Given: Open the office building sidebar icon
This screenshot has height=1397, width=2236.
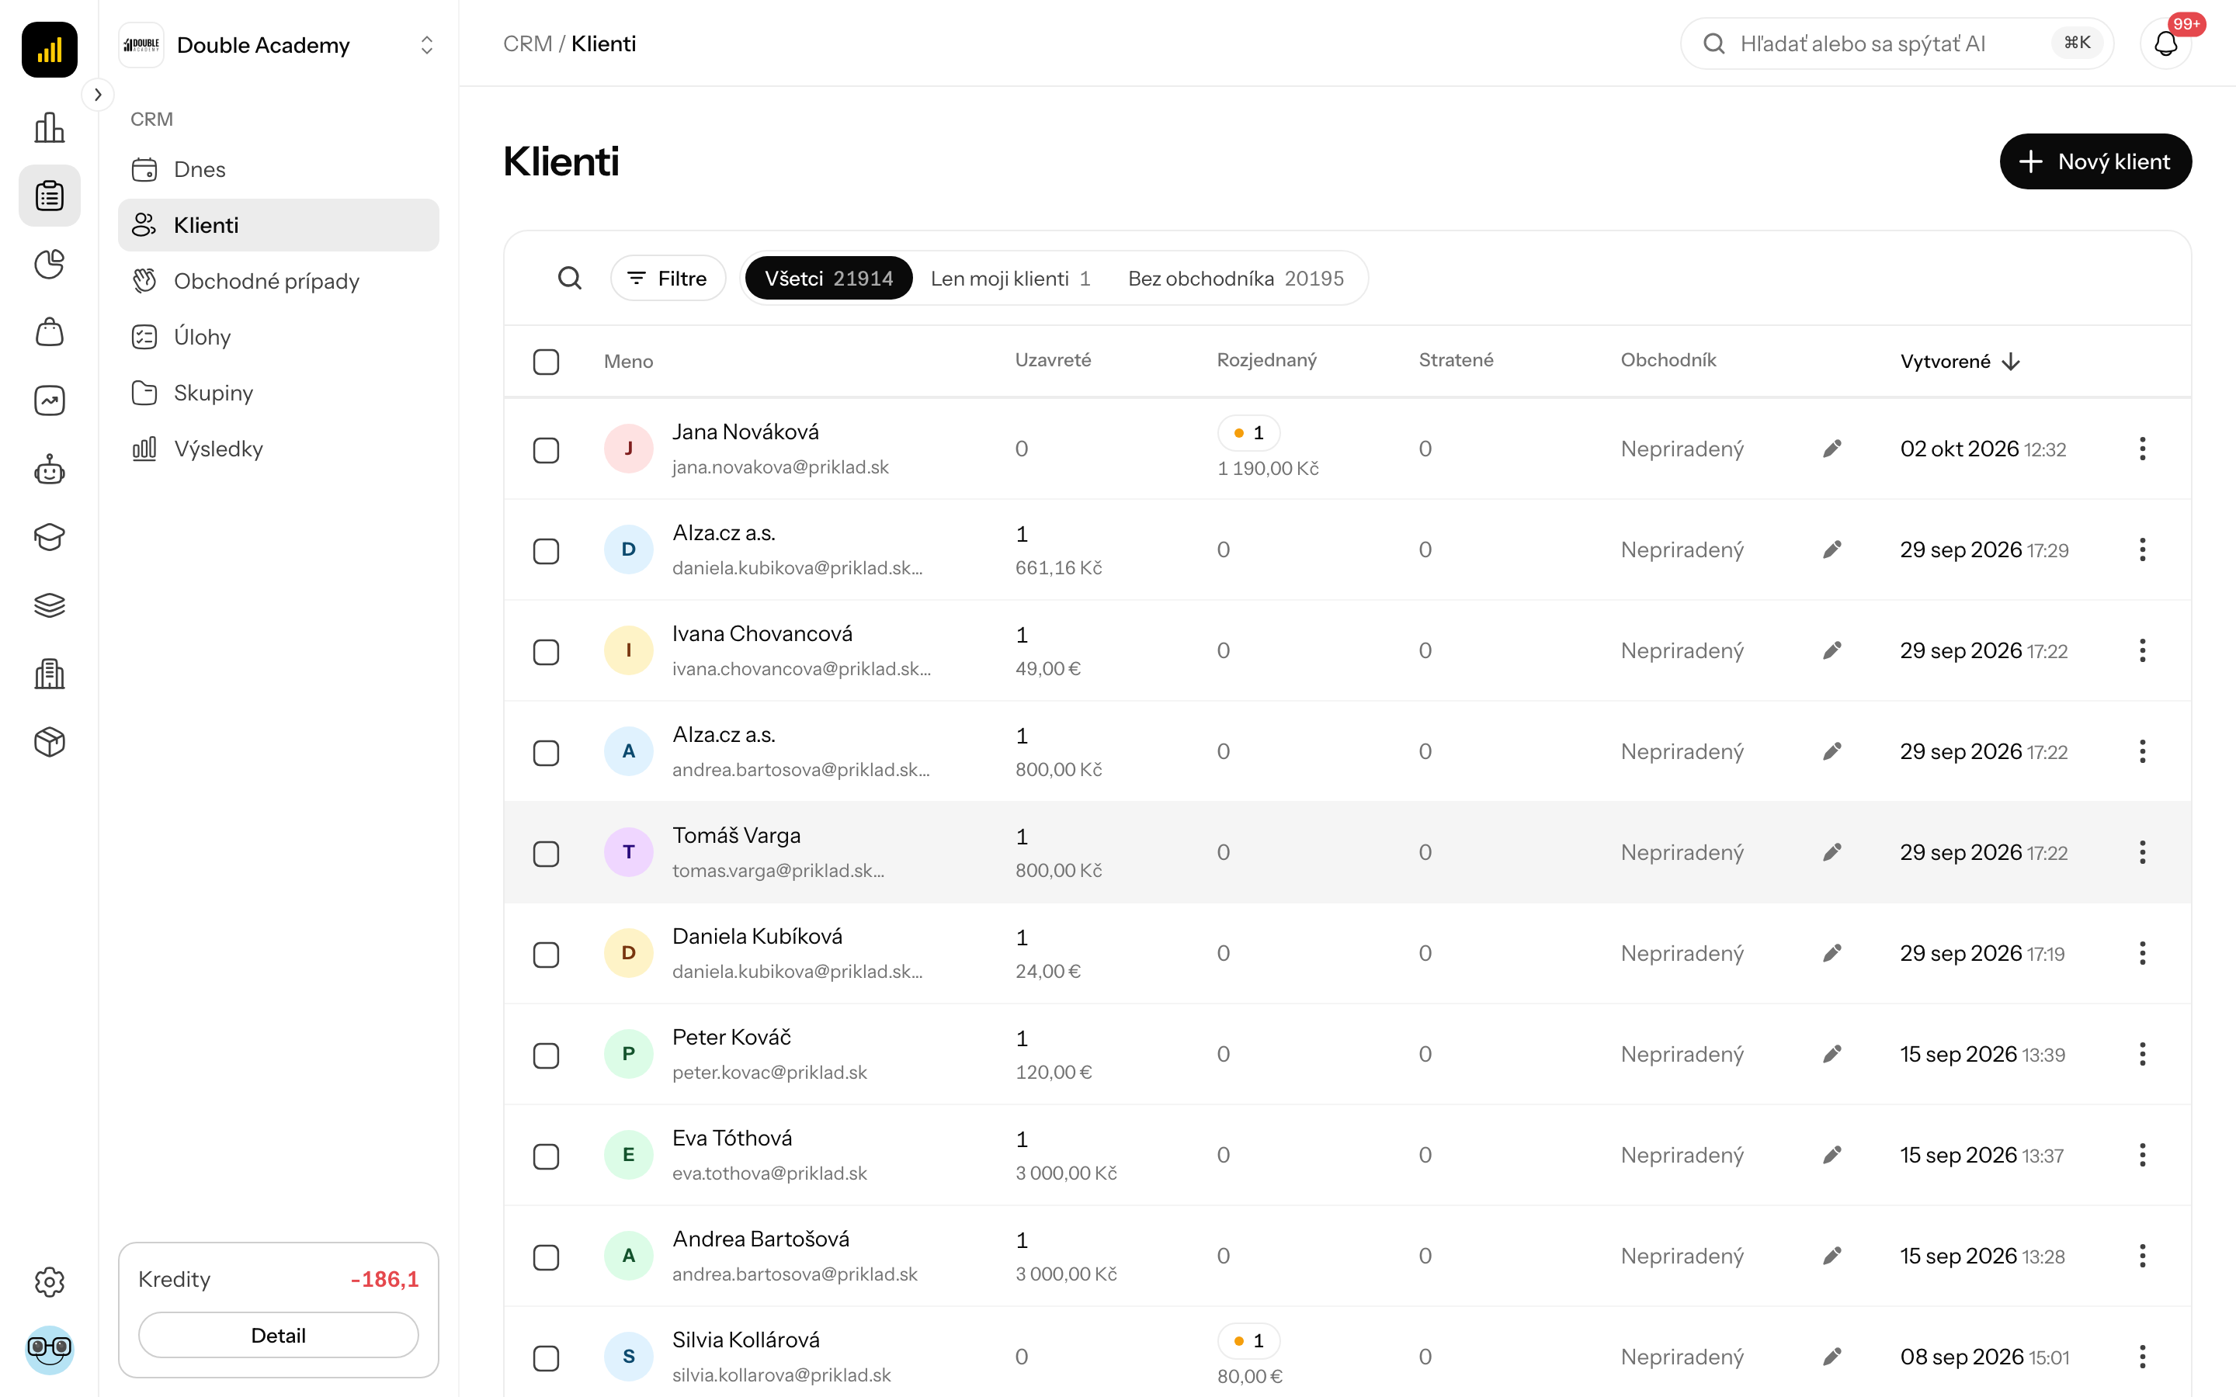Looking at the screenshot, I should point(49,674).
